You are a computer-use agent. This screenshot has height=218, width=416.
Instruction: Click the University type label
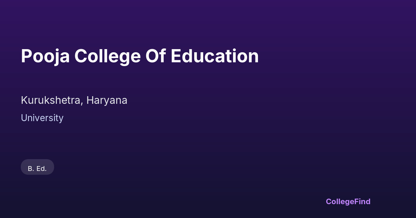[x=42, y=118]
